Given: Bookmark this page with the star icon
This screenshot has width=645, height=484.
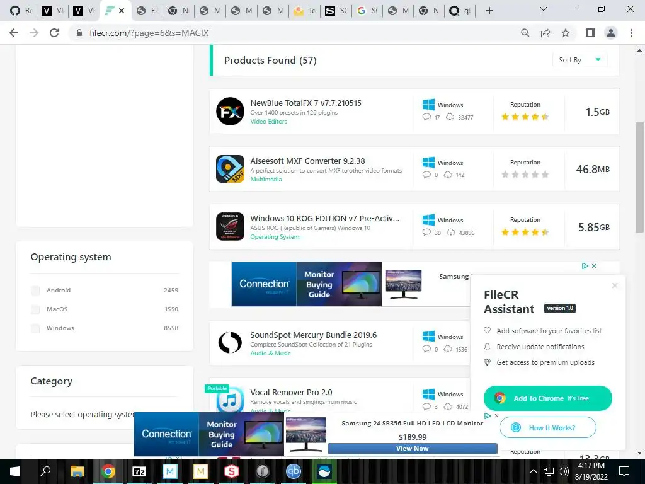Looking at the screenshot, I should click(x=566, y=33).
